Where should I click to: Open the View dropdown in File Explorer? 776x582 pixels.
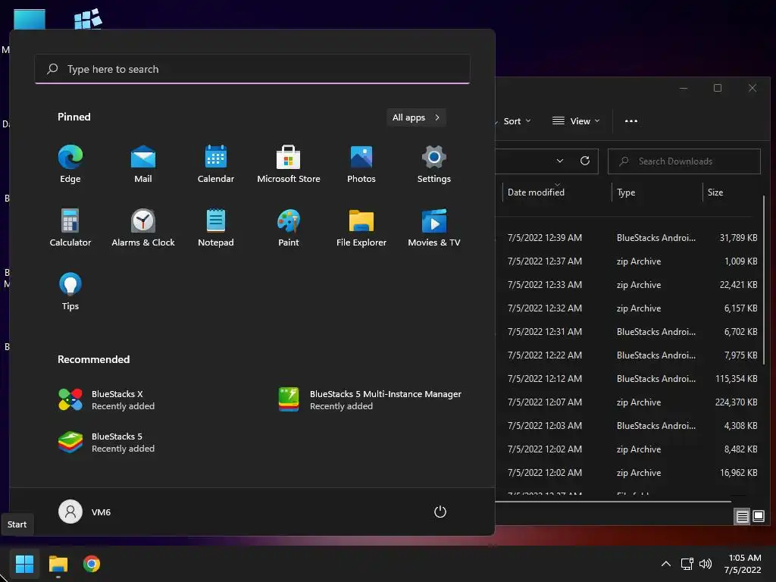coord(576,121)
